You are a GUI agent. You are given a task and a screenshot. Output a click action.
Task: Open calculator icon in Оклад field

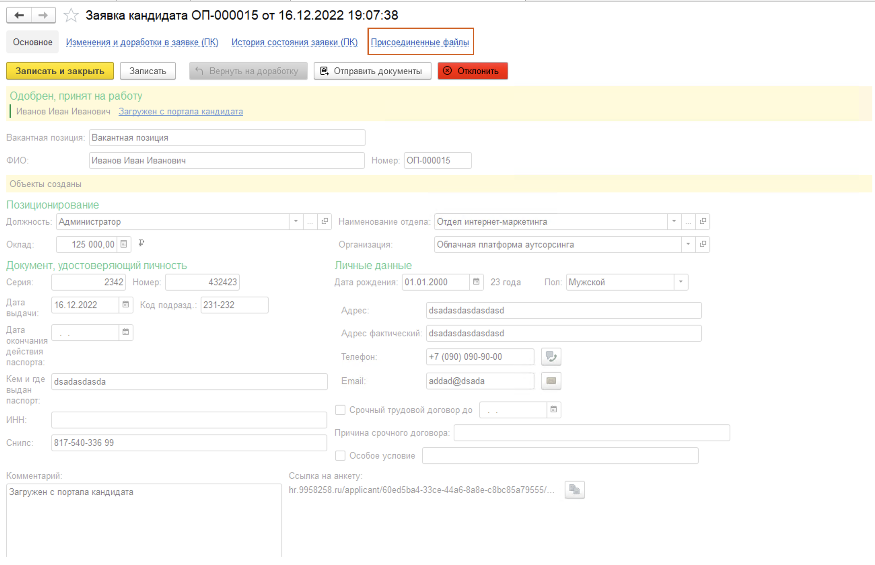tap(124, 244)
